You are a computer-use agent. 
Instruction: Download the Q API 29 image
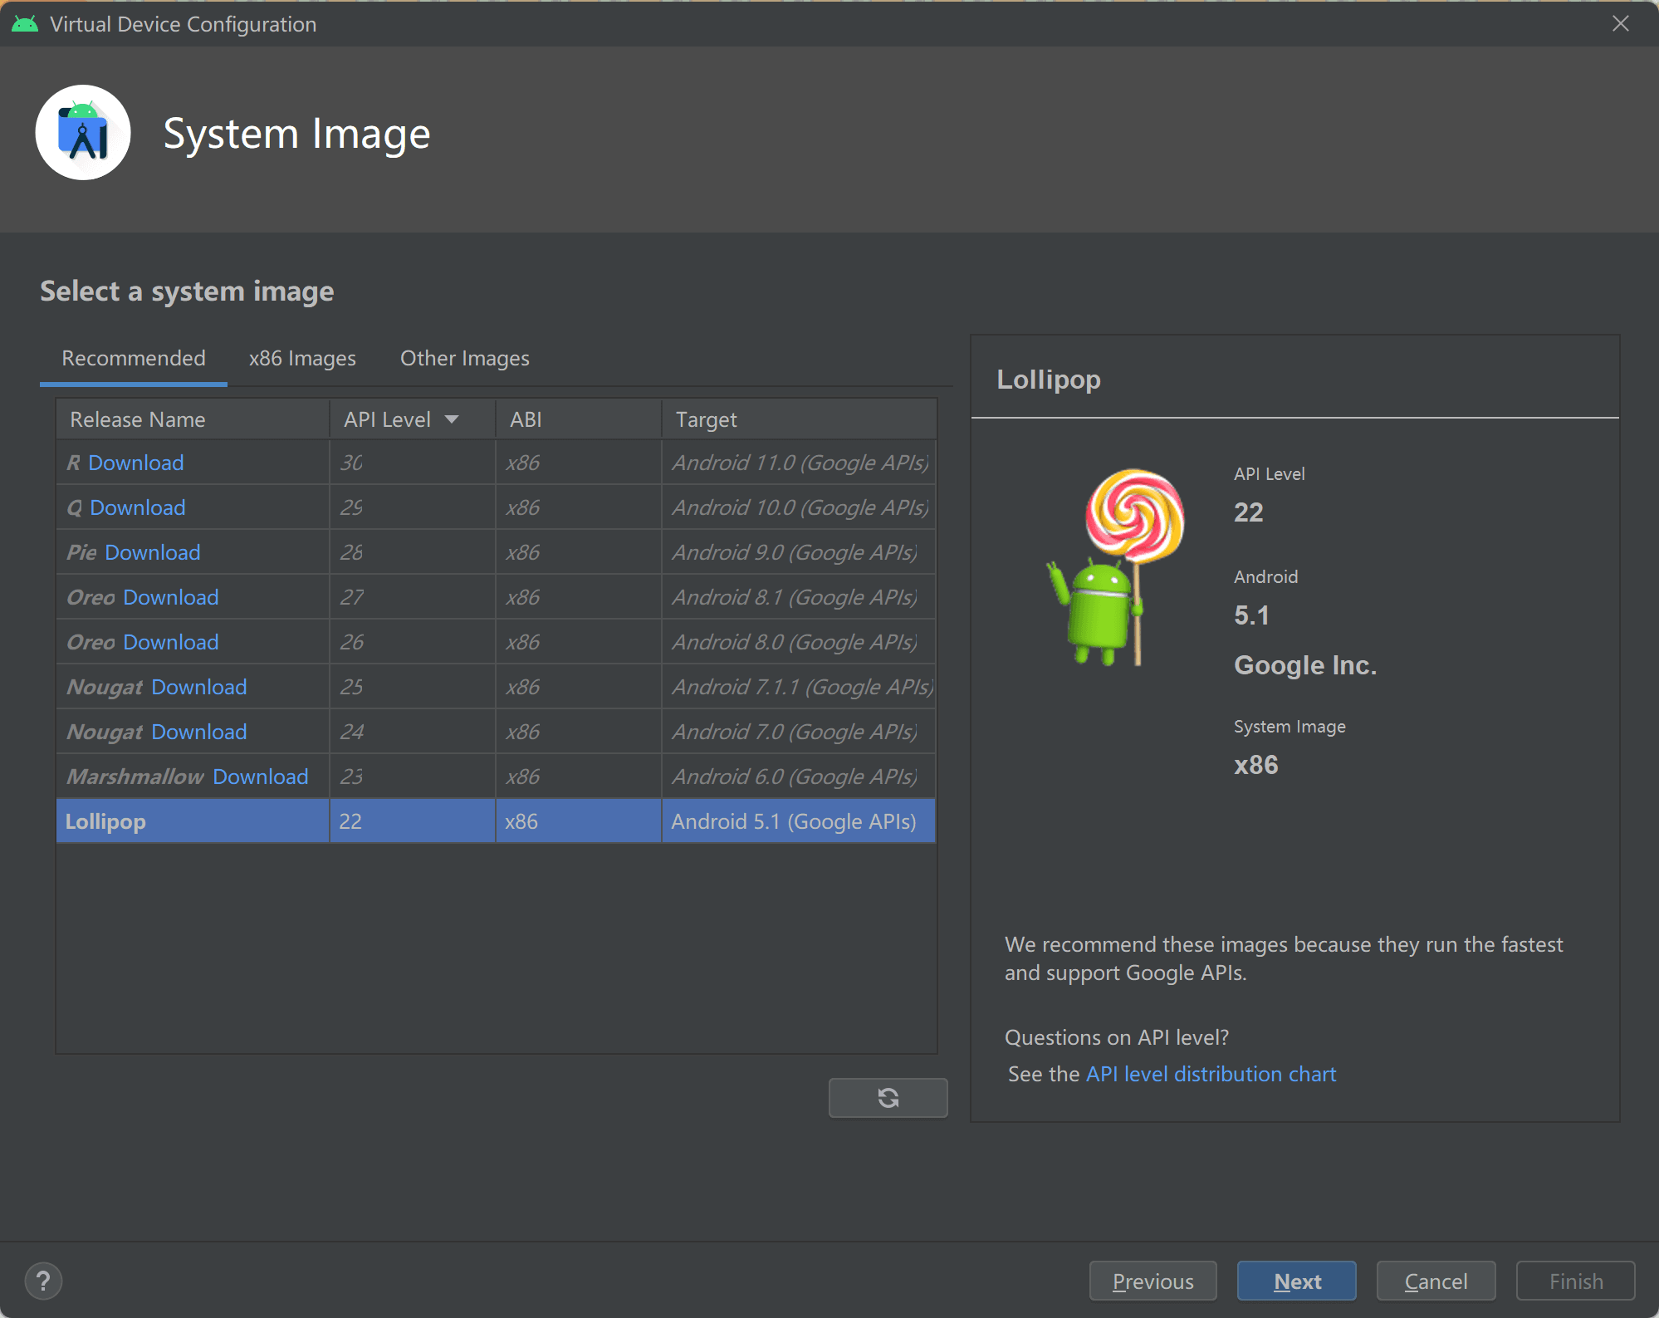pos(137,507)
